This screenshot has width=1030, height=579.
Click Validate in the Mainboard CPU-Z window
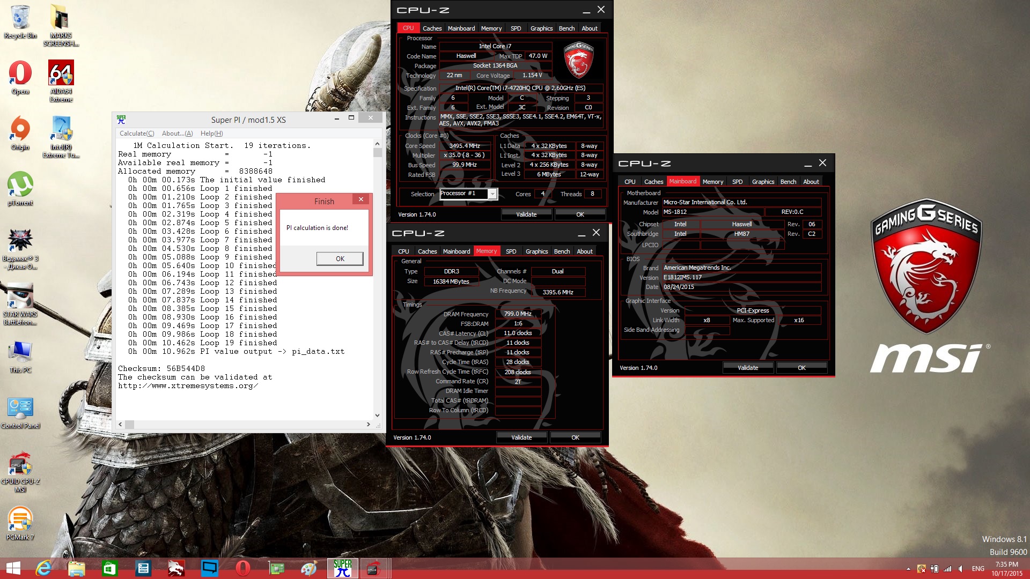click(x=748, y=368)
